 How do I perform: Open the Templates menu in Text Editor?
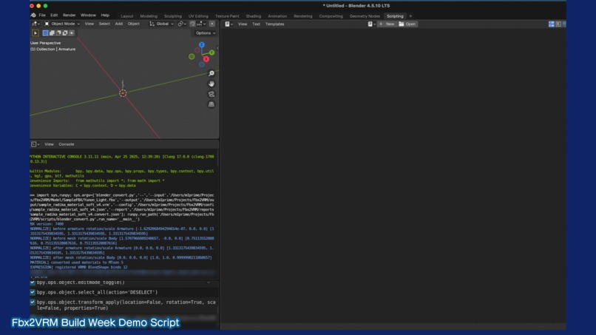point(275,24)
